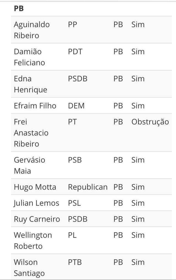Select Ruy Carneiro name
Screen dimensions: 176x280
tap(37, 219)
